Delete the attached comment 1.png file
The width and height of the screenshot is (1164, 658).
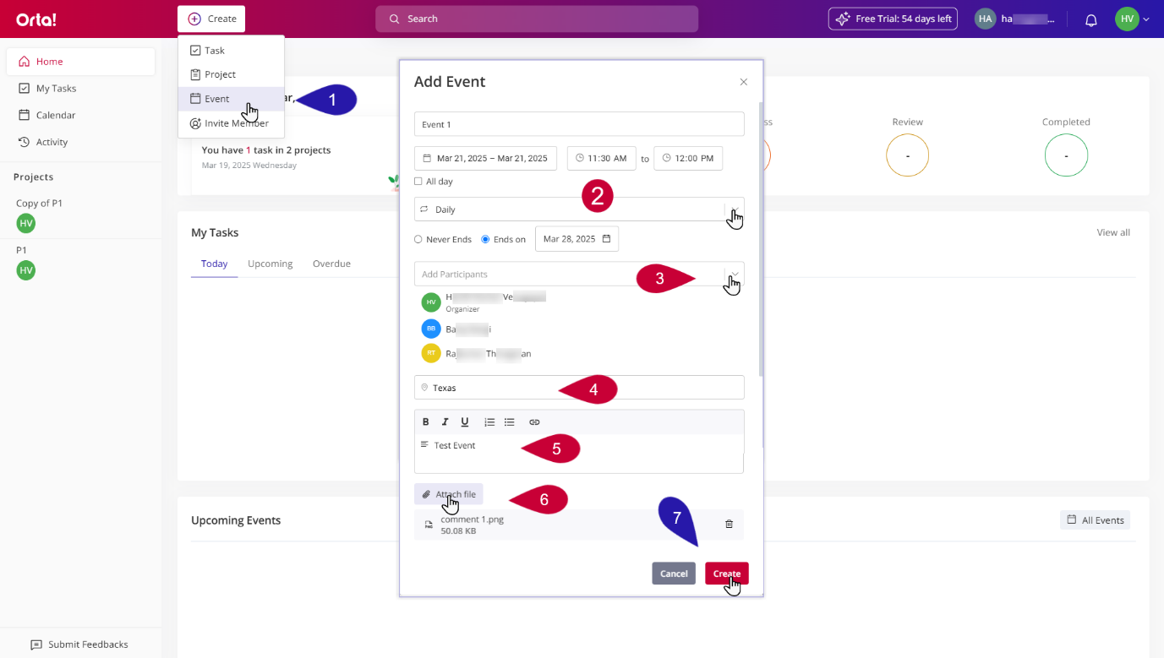729,525
